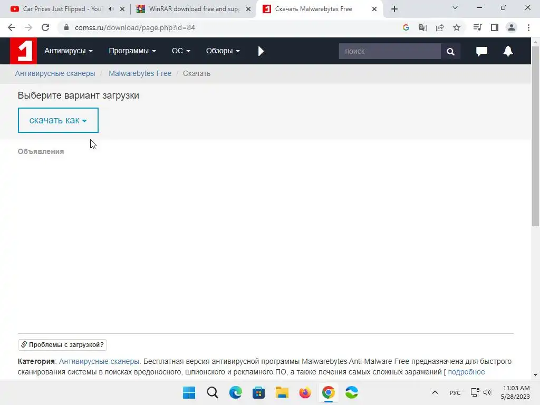Go back to previous page
540x405 pixels.
[x=12, y=27]
